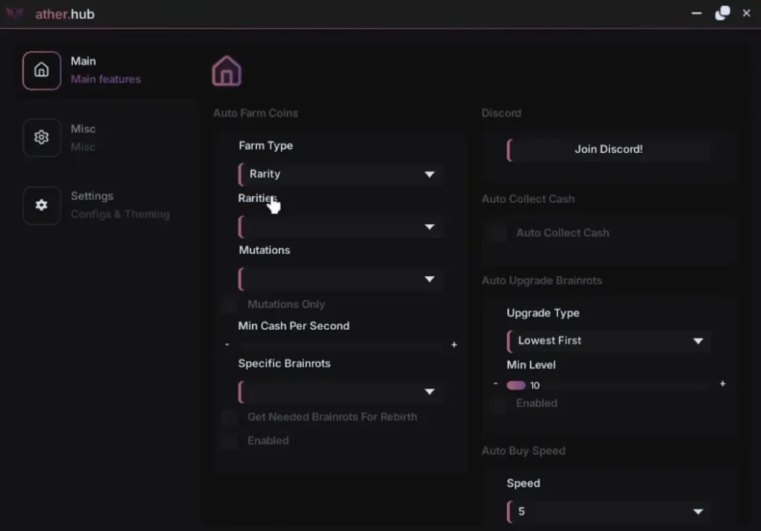Open Settings via the cog icon

pos(42,206)
